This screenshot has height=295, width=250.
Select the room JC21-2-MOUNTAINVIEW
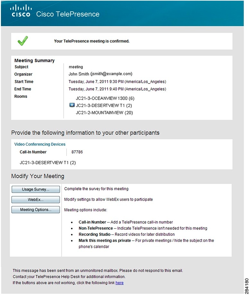pyautogui.click(x=104, y=113)
